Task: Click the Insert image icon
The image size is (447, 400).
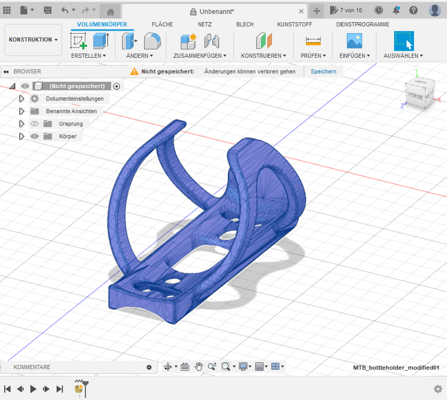Action: tap(355, 41)
